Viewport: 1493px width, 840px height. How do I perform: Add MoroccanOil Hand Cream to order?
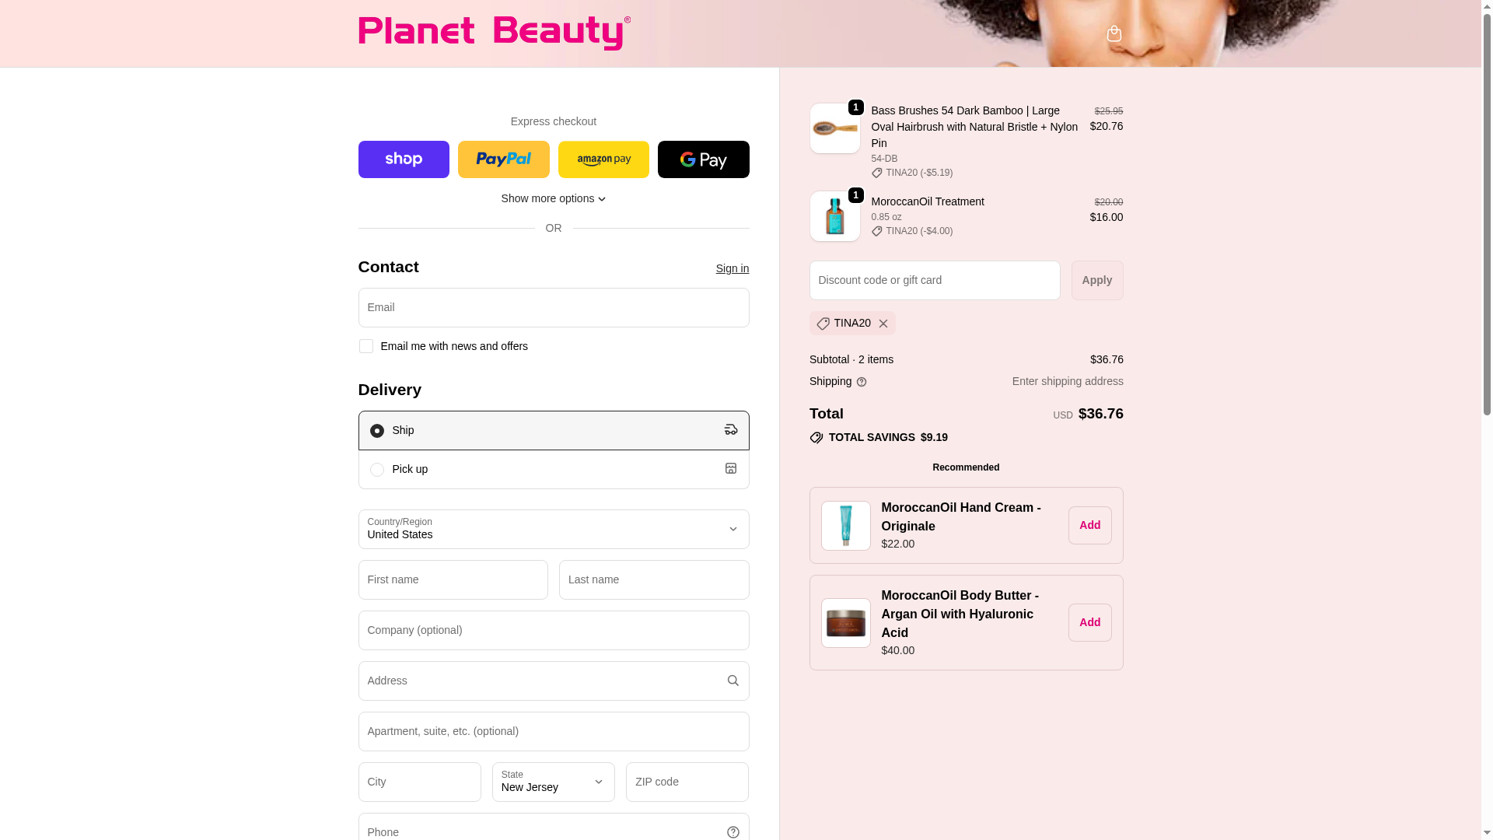point(1090,525)
